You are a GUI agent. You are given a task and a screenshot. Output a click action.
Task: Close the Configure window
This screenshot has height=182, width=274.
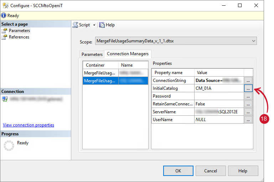tap(256, 5)
